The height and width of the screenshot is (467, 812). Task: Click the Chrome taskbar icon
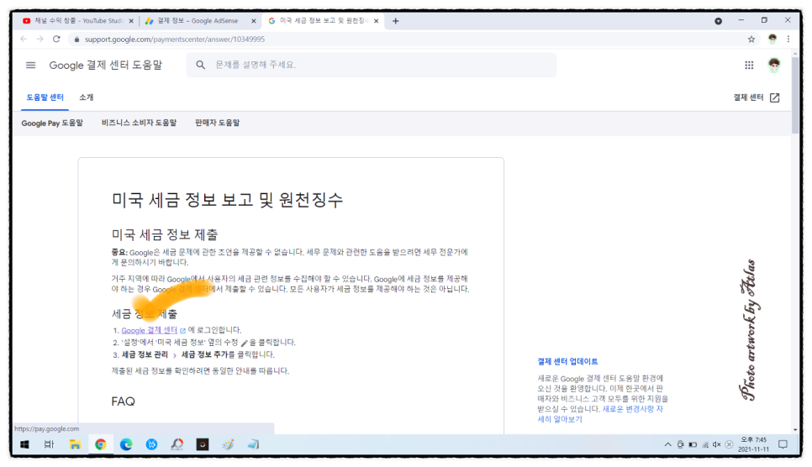[101, 444]
